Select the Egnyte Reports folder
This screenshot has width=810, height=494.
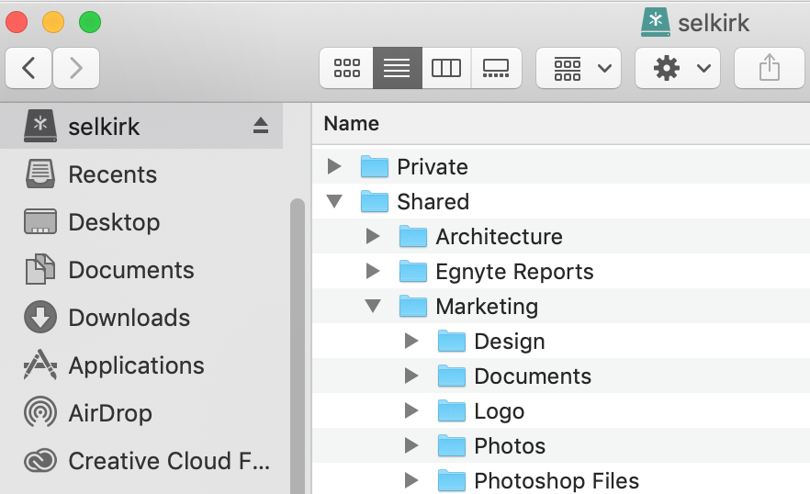click(513, 272)
